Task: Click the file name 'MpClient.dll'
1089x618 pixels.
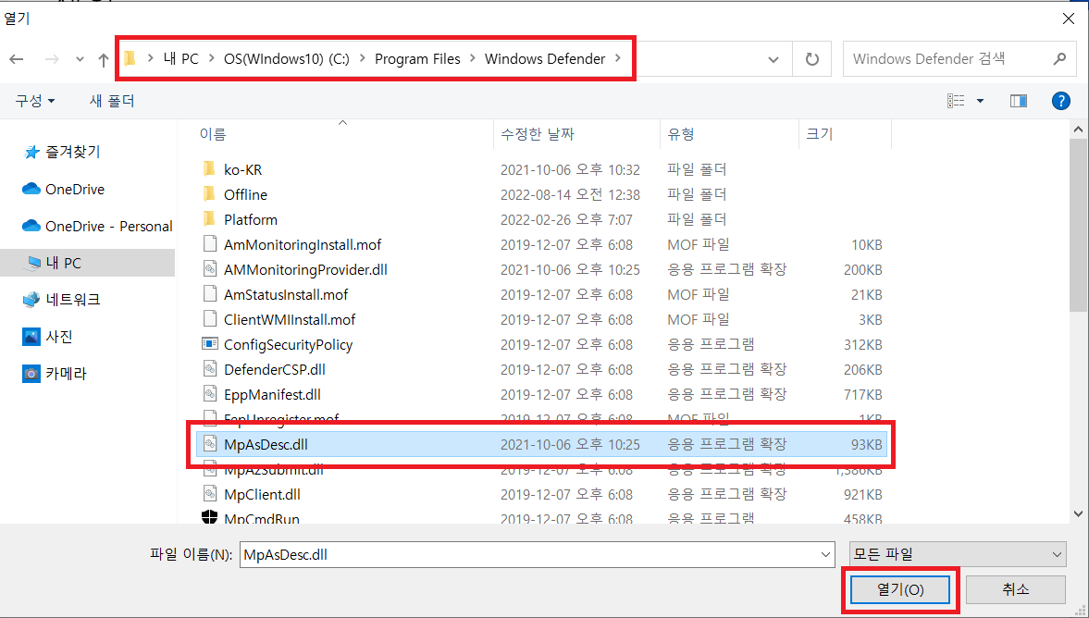Action: (262, 494)
